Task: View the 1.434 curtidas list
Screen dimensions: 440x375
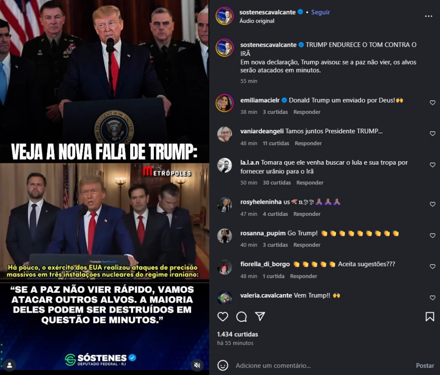Action: click(237, 334)
